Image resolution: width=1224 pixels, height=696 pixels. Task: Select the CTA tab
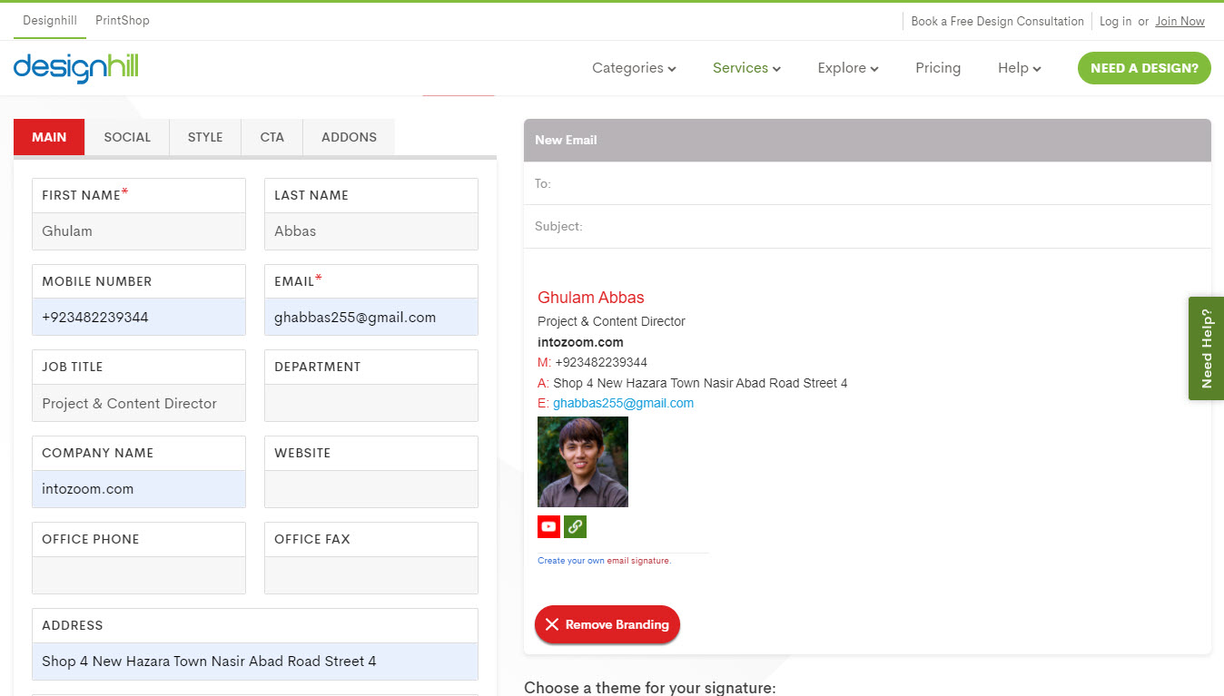click(271, 137)
